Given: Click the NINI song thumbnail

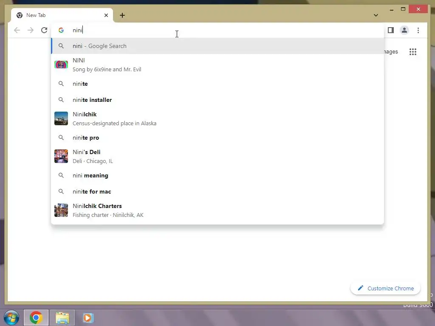Looking at the screenshot, I should pyautogui.click(x=61, y=65).
